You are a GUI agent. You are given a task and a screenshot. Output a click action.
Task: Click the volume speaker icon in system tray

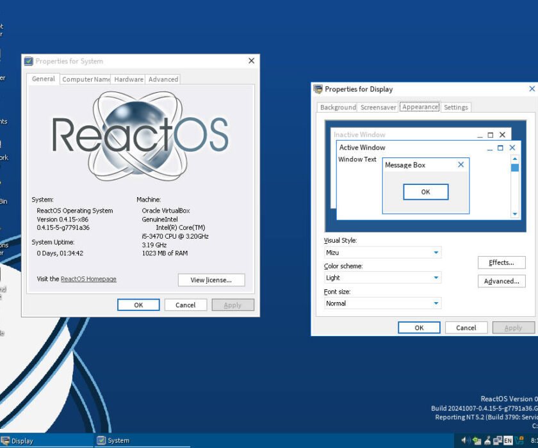click(x=464, y=441)
